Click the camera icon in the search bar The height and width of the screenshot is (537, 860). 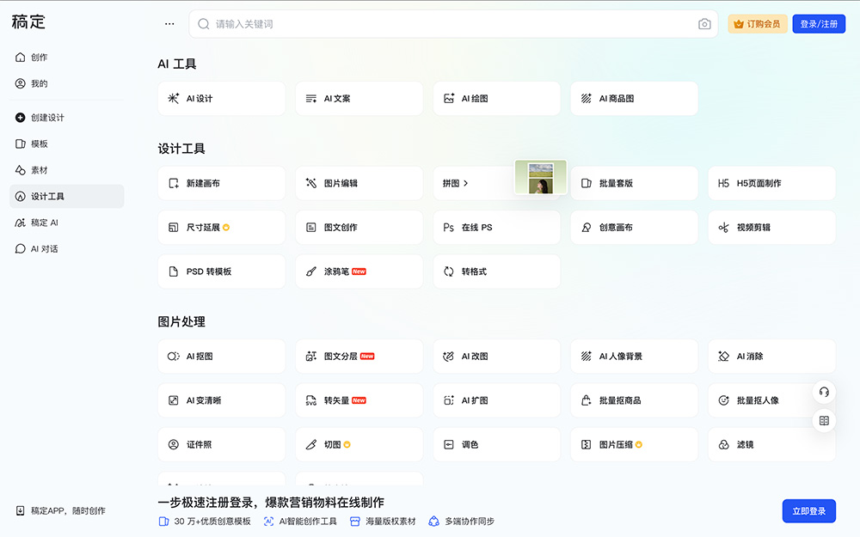click(704, 24)
